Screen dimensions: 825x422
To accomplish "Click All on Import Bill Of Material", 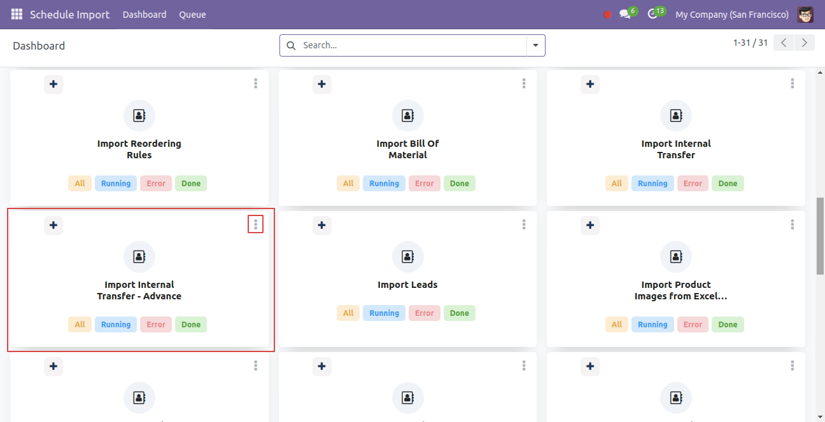I will pyautogui.click(x=348, y=184).
